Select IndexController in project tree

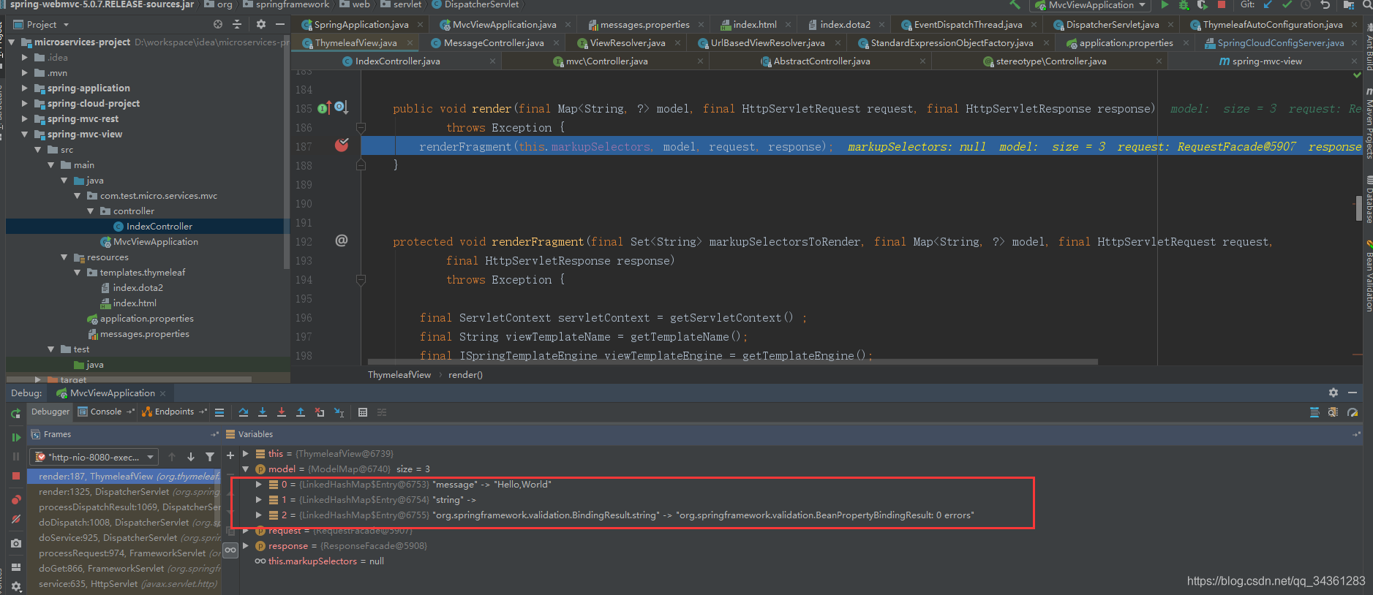point(159,227)
